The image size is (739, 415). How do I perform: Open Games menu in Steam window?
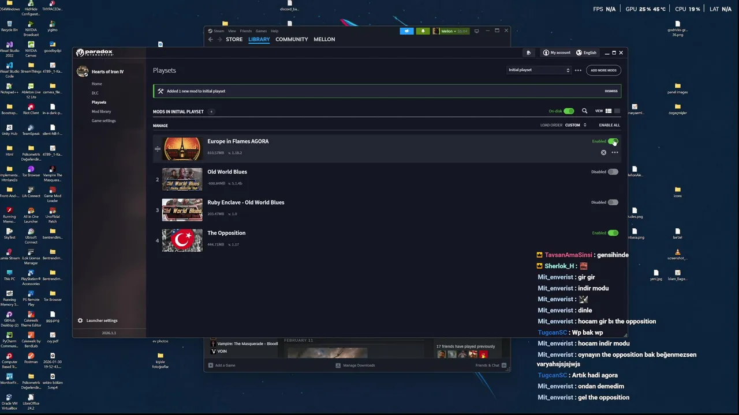point(261,31)
